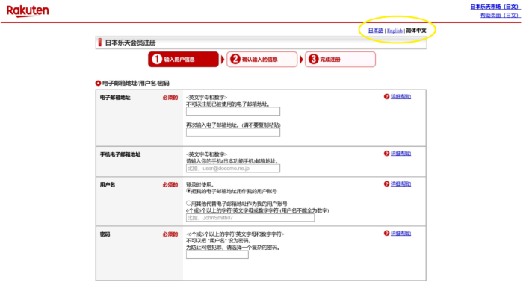Click the 密码 row label
The width and height of the screenshot is (523, 285).
[x=105, y=234]
